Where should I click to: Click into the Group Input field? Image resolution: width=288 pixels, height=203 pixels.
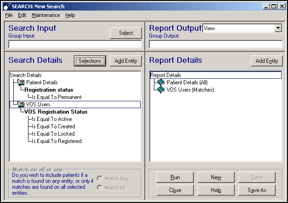(75, 44)
